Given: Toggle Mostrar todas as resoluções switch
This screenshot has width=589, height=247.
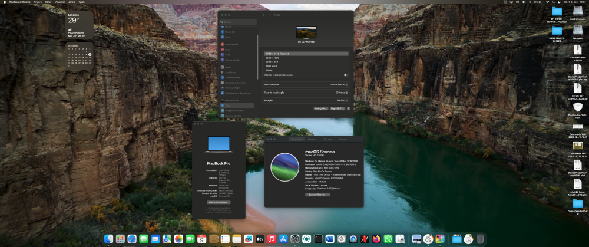Looking at the screenshot, I should pyautogui.click(x=346, y=75).
